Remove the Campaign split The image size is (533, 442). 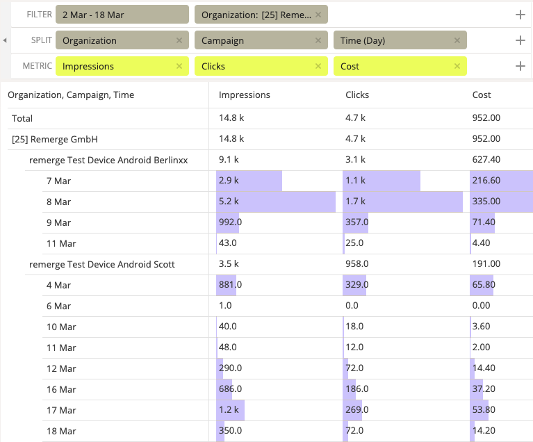coord(318,40)
